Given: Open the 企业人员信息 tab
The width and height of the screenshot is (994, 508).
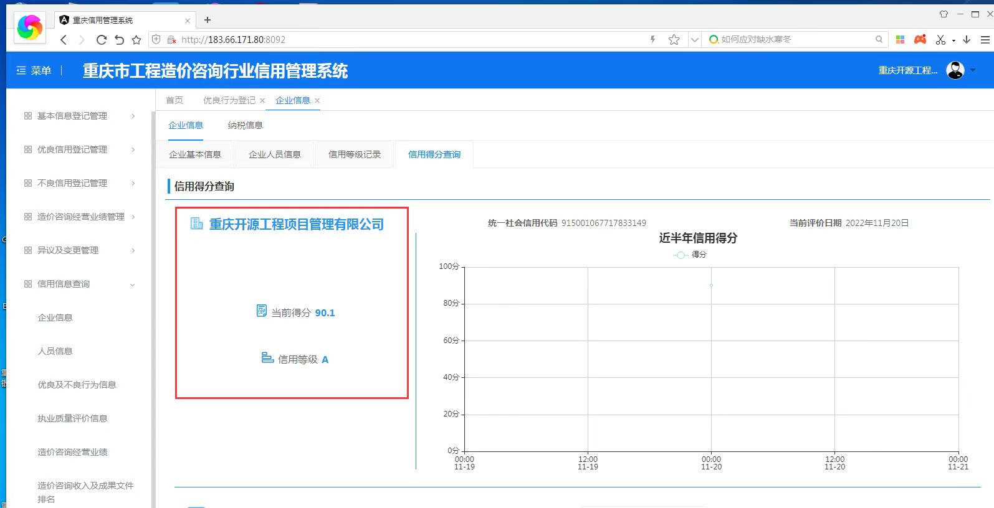Looking at the screenshot, I should pyautogui.click(x=275, y=154).
